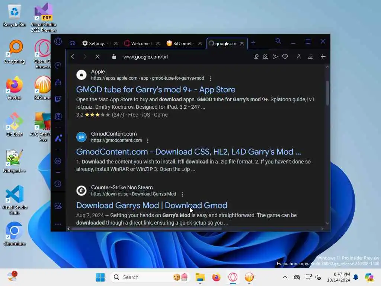Click the taskbar Search box
Viewport: 381px width, 286px height.
coord(150,277)
